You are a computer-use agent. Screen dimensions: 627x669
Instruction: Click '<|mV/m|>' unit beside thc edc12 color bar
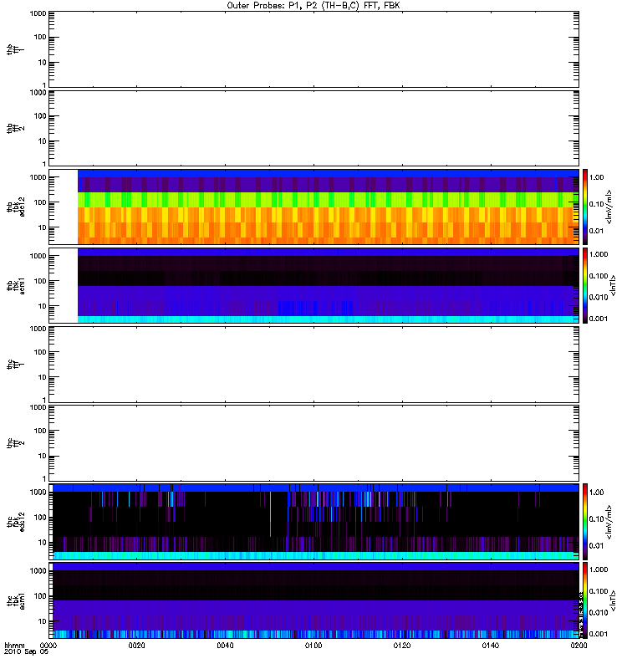point(609,522)
